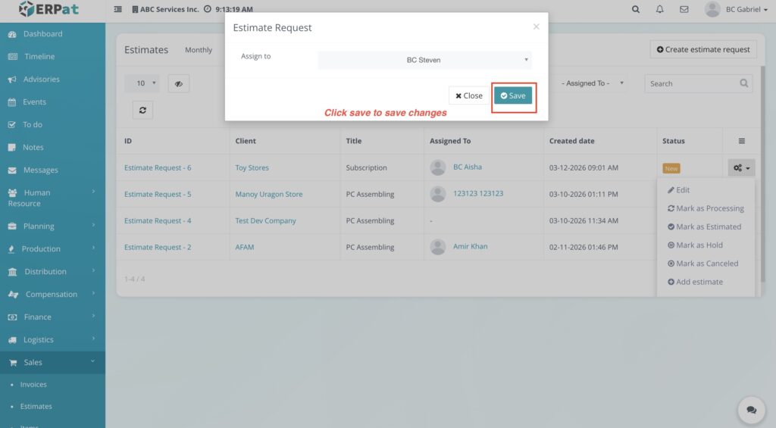Open the Estimate Request - 5 link
The height and width of the screenshot is (428, 776).
click(158, 194)
